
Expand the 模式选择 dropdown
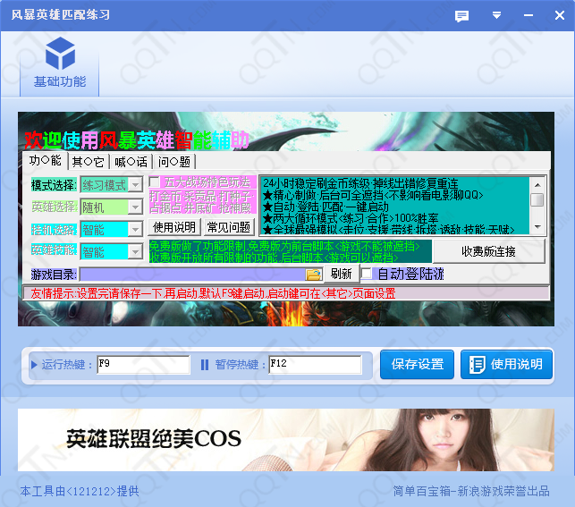(x=135, y=185)
